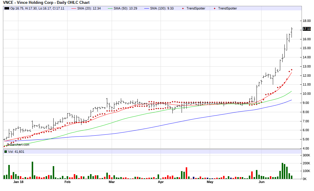Click the 6.00 price axis label
This screenshot has width=314, height=191.
click(307, 130)
